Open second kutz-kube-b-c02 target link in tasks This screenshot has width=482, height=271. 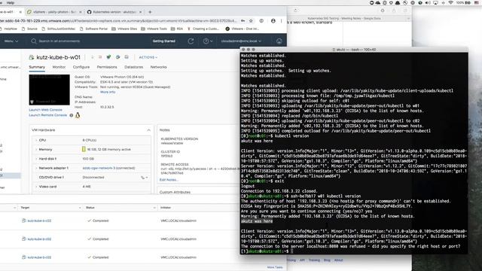(39, 239)
